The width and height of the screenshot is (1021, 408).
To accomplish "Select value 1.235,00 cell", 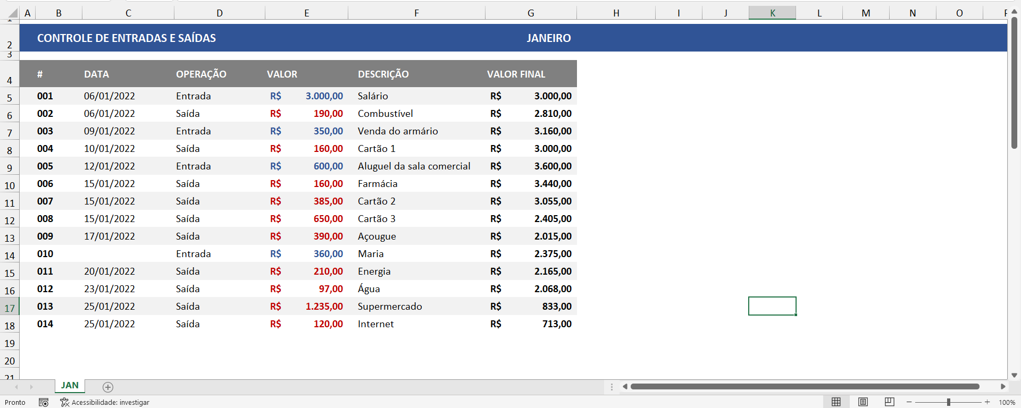I will pyautogui.click(x=306, y=306).
